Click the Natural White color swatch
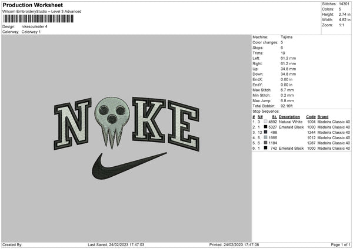The width and height of the screenshot is (353, 249). pyautogui.click(x=266, y=122)
